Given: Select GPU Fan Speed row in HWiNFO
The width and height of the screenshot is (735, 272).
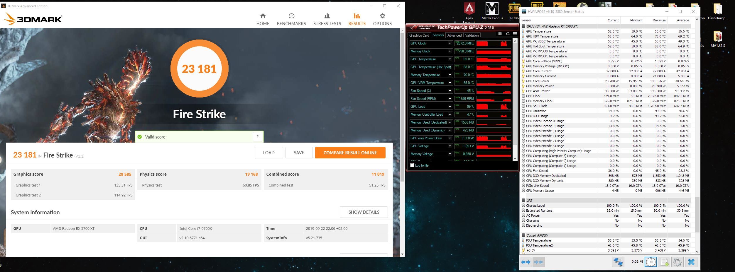Looking at the screenshot, I should [x=606, y=171].
